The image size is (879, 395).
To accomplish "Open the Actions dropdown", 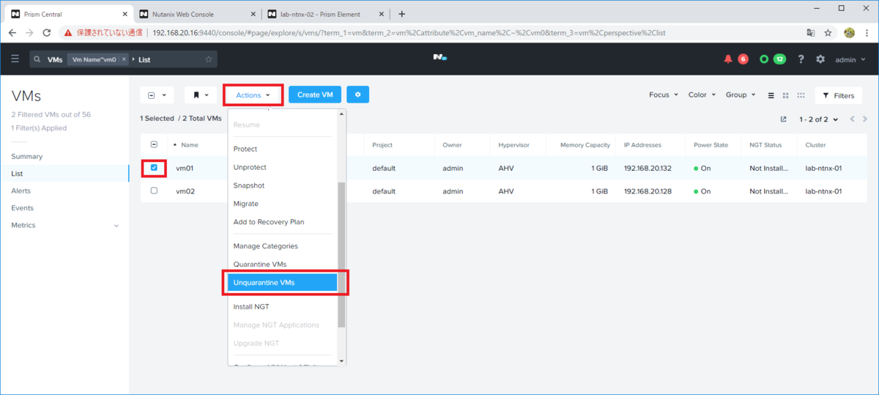I will (253, 95).
